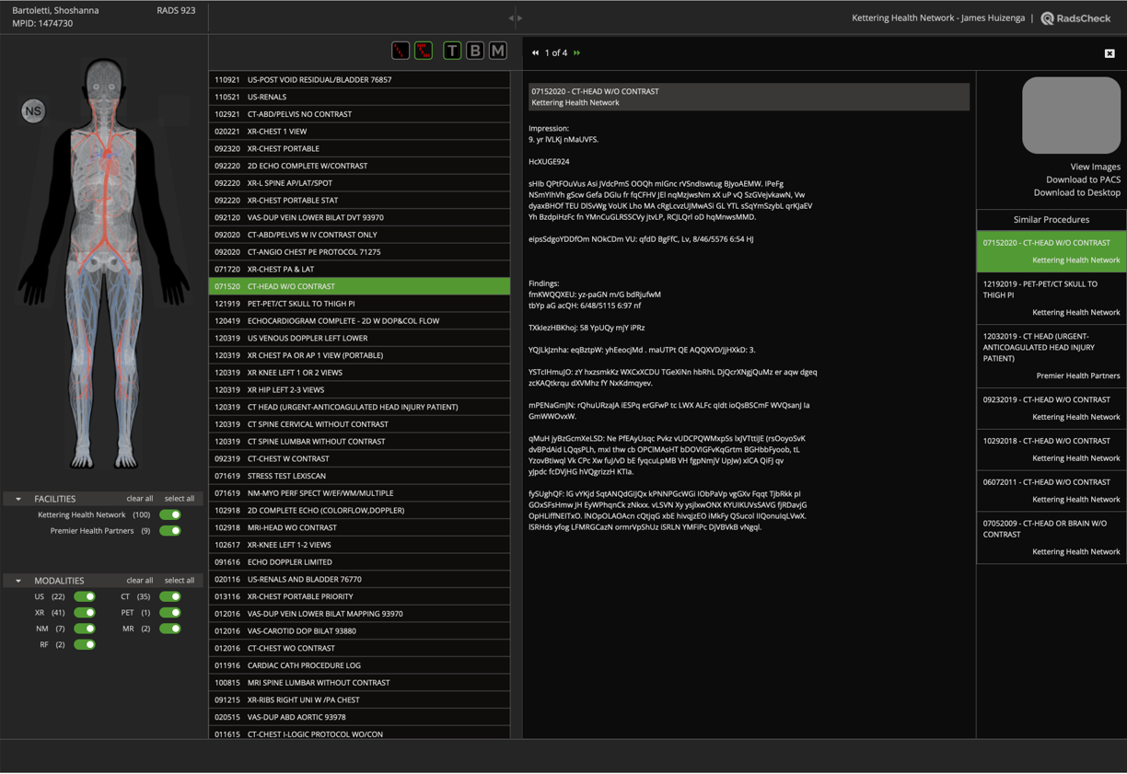Select similar procedure 07052009 CT-Head or Brain

tap(1051, 537)
